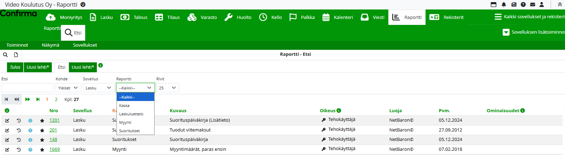
Task: Open report number 1201 link
Action: 54,120
